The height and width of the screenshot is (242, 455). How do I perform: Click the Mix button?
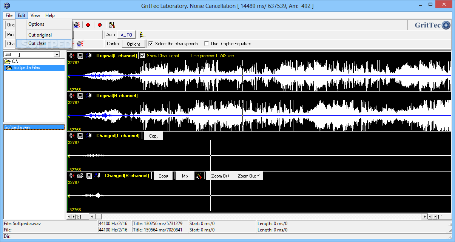coord(185,176)
